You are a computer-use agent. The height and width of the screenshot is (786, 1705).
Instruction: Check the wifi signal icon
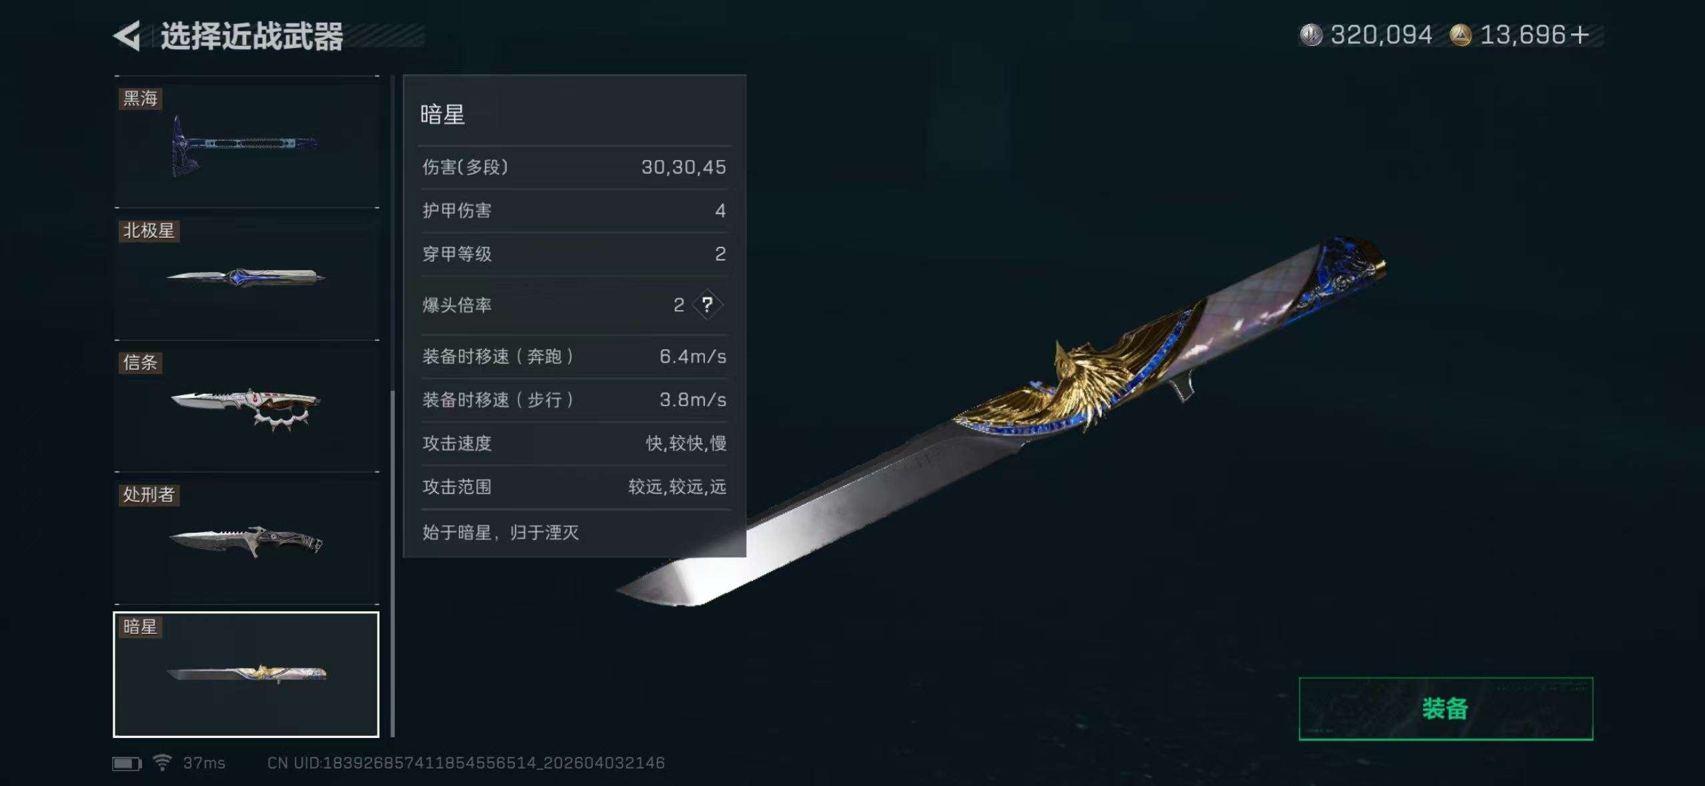[x=162, y=762]
